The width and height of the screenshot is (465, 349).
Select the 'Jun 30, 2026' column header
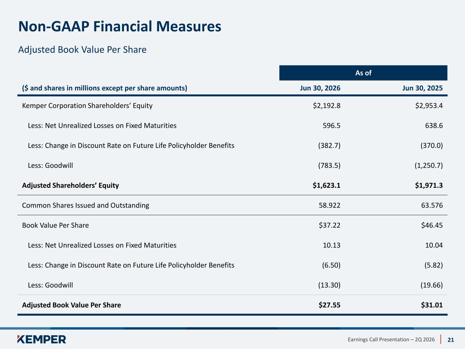[320, 88]
